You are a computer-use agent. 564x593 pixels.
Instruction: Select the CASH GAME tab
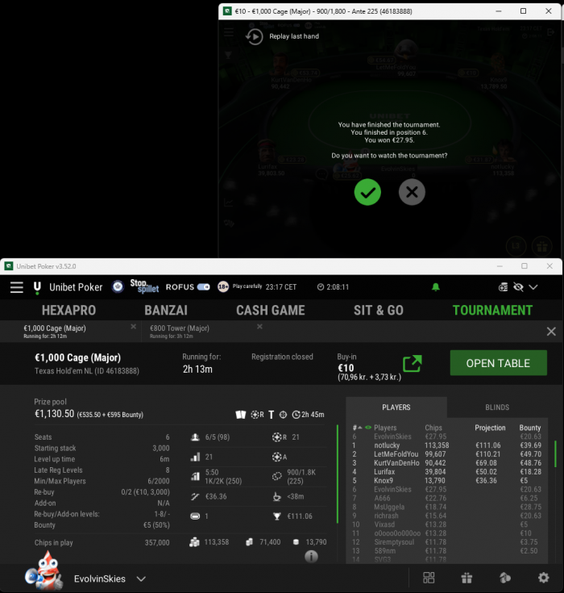pos(271,311)
